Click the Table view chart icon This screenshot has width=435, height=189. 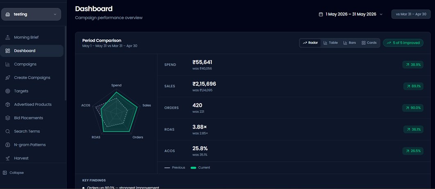coord(325,43)
